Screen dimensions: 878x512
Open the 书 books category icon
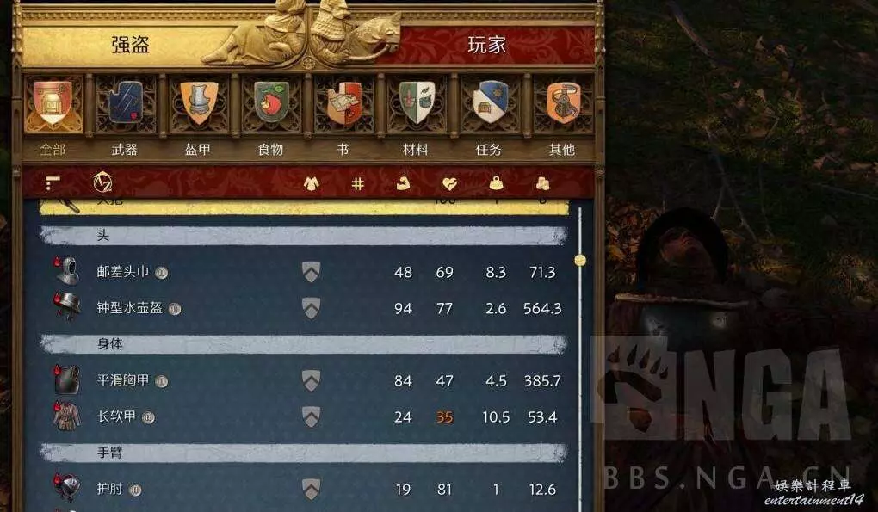pyautogui.click(x=343, y=103)
